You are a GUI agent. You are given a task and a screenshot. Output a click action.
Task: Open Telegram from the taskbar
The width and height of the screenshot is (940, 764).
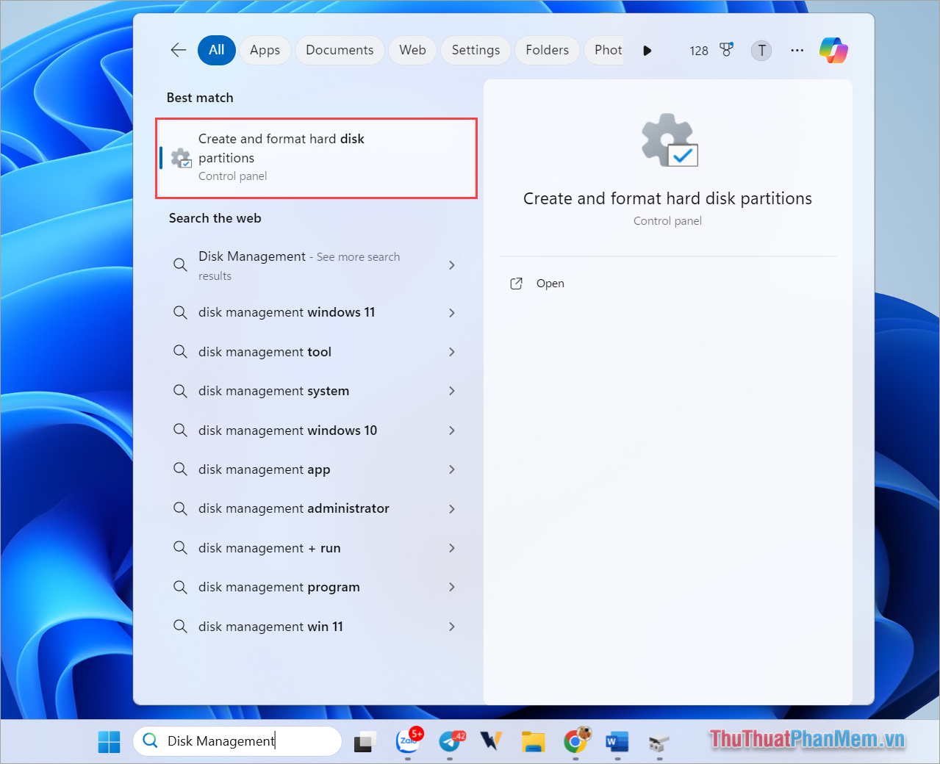[x=450, y=741]
